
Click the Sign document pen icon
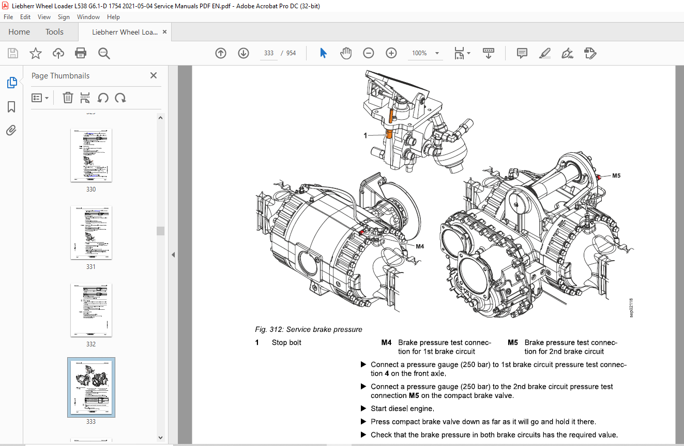(x=567, y=53)
